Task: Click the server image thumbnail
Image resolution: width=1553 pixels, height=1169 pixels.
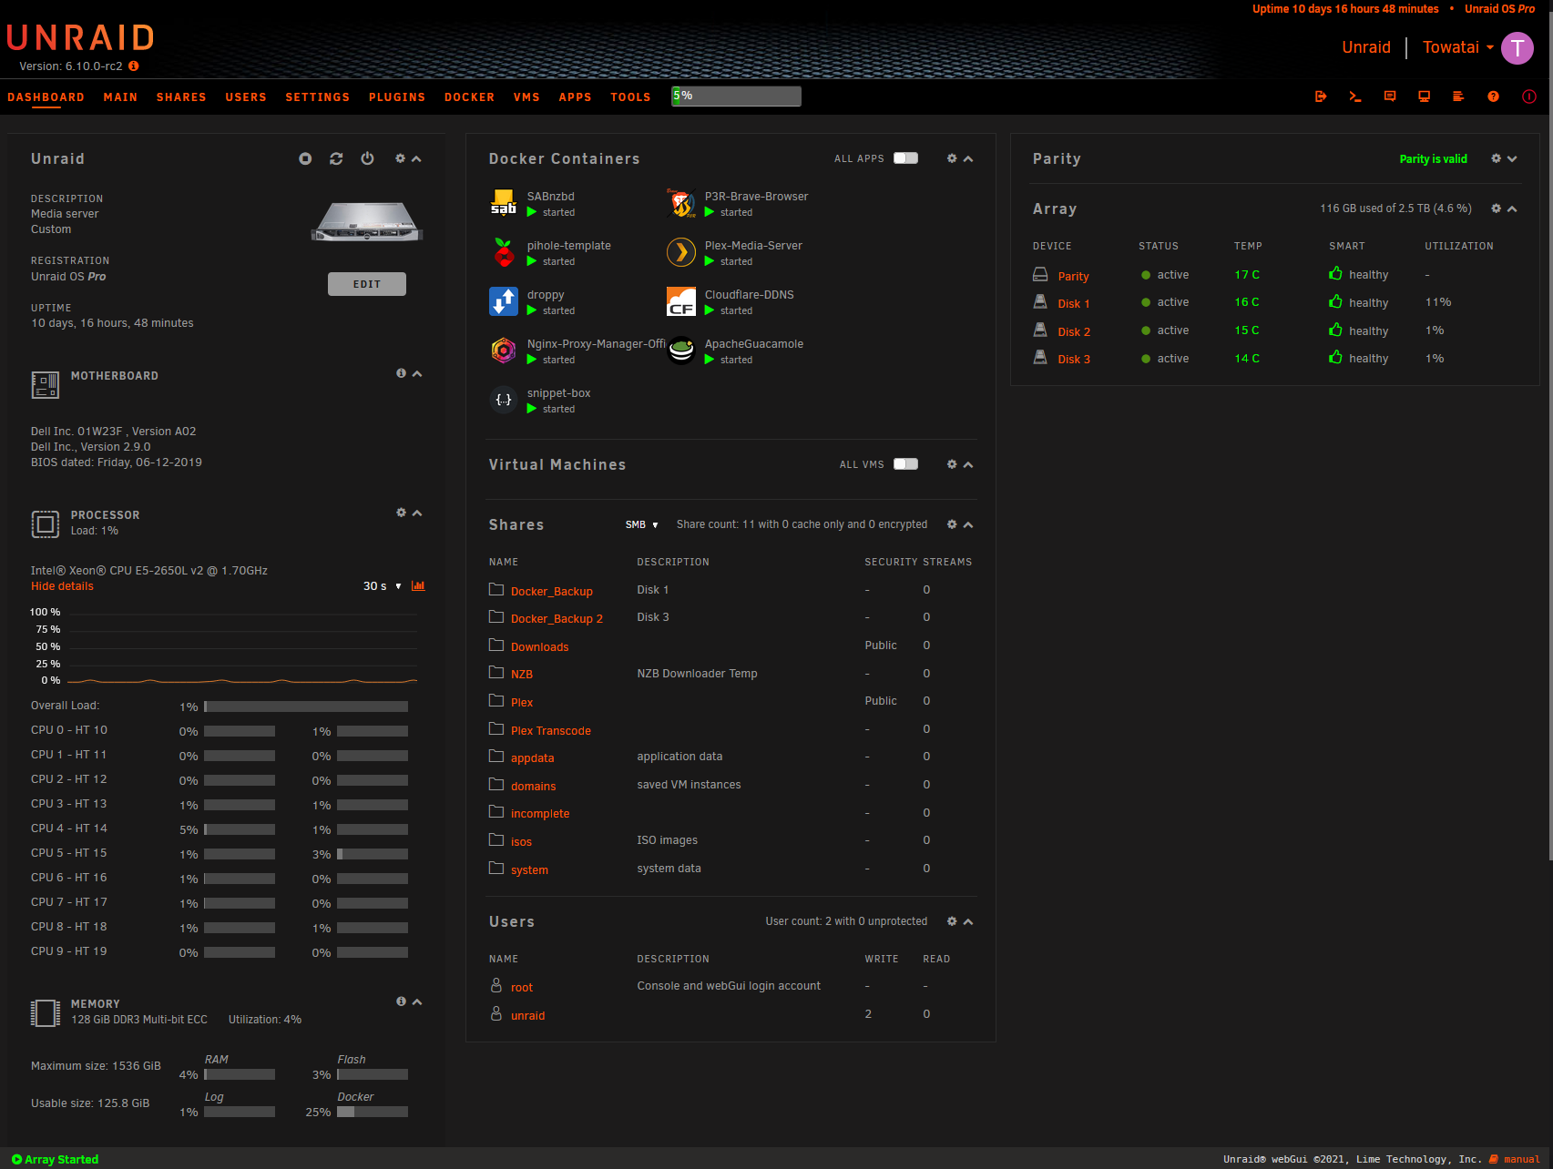Action: pos(366,223)
